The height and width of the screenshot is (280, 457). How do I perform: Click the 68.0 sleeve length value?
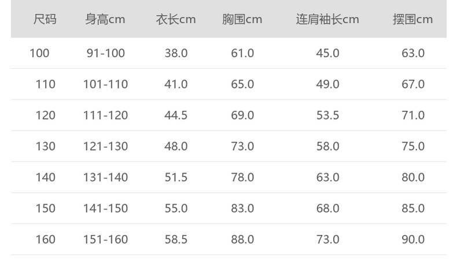tap(327, 208)
